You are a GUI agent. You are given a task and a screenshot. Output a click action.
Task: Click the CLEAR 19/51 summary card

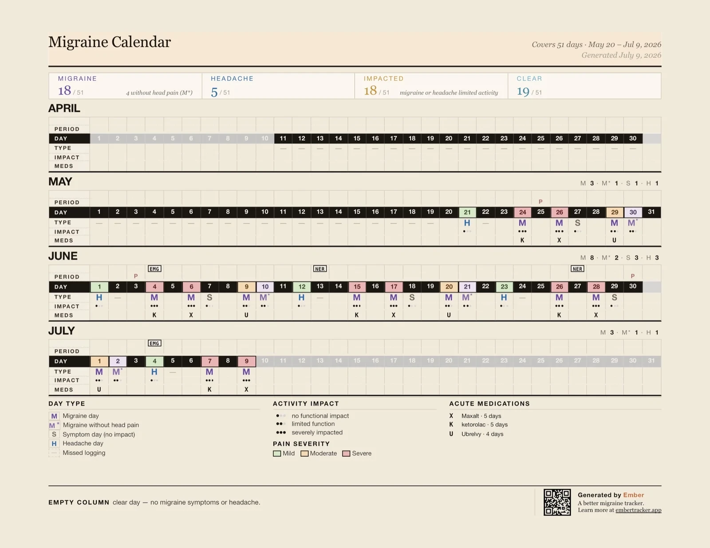click(x=584, y=86)
